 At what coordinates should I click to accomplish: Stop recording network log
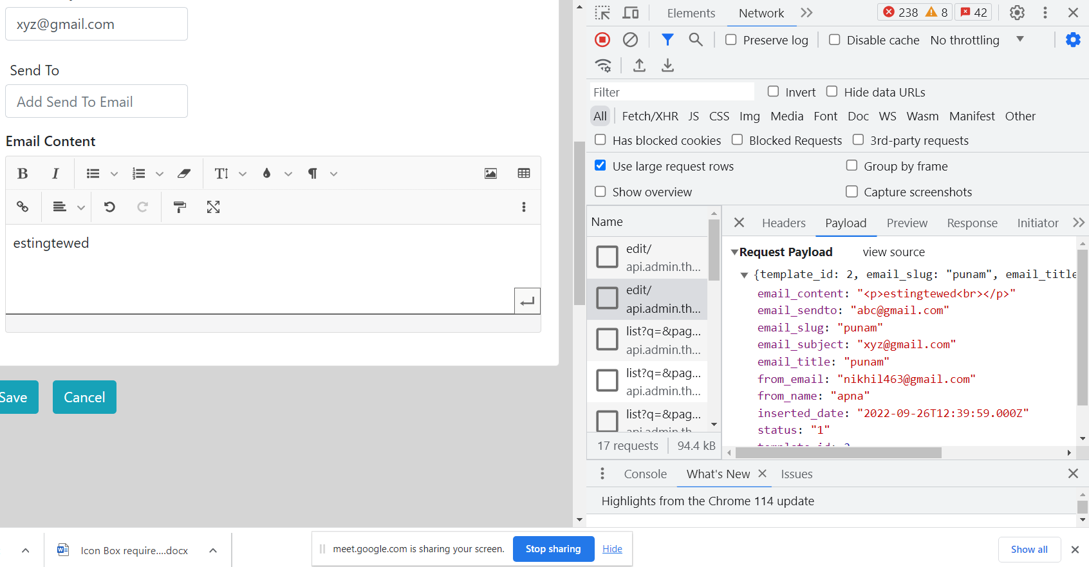click(x=602, y=40)
